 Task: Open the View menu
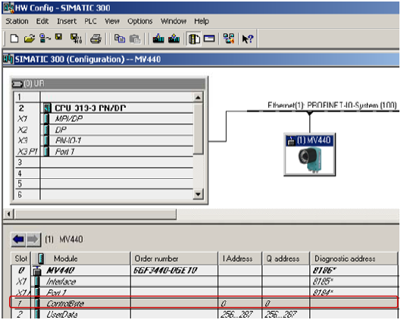point(112,21)
